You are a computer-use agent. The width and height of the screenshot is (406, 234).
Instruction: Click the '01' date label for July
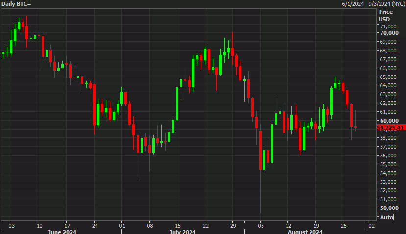pyautogui.click(x=122, y=226)
